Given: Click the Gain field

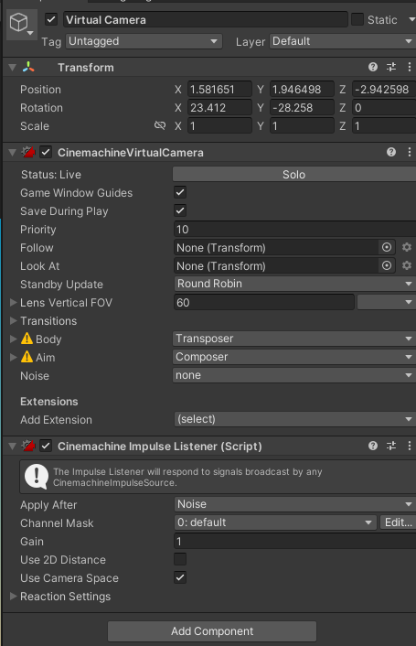Looking at the screenshot, I should pos(294,541).
